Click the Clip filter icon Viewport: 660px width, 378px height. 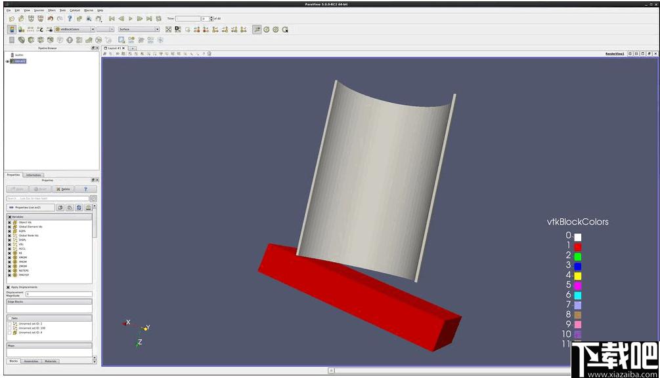[x=31, y=40]
